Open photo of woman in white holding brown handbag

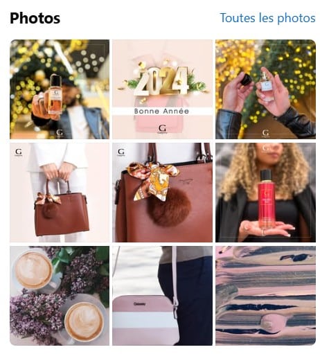(60, 193)
